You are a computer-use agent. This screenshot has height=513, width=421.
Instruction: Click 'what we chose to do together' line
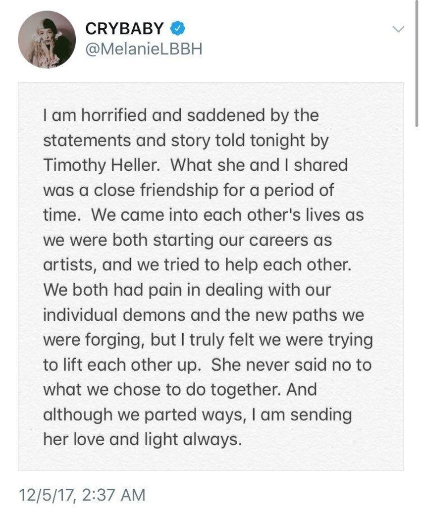coord(162,389)
